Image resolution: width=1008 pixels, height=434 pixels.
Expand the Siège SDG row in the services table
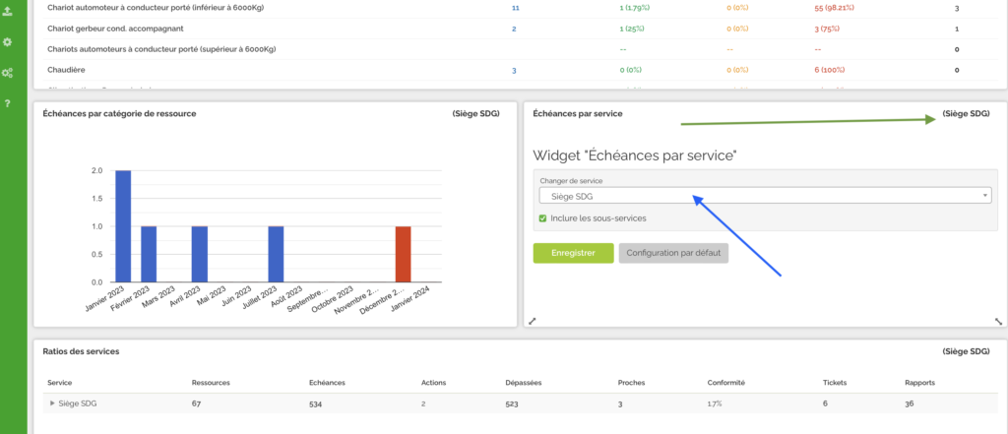pos(51,403)
